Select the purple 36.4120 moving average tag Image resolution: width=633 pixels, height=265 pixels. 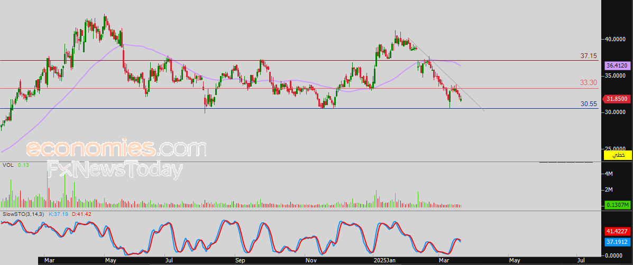617,65
